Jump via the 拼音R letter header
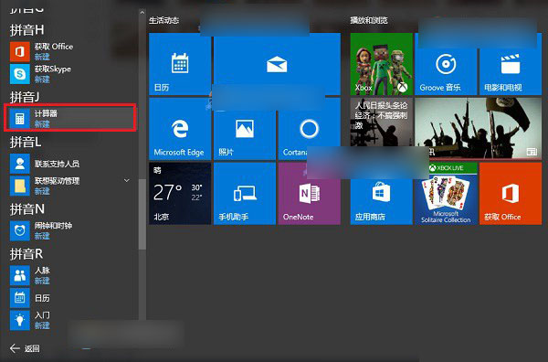Image resolution: width=548 pixels, height=362 pixels. (26, 254)
